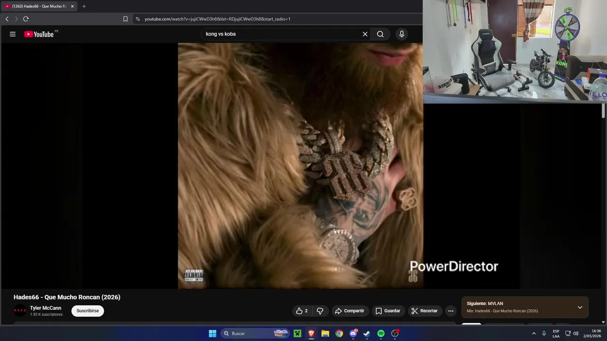
Task: Click the tray microphone icon
Action: click(x=544, y=333)
